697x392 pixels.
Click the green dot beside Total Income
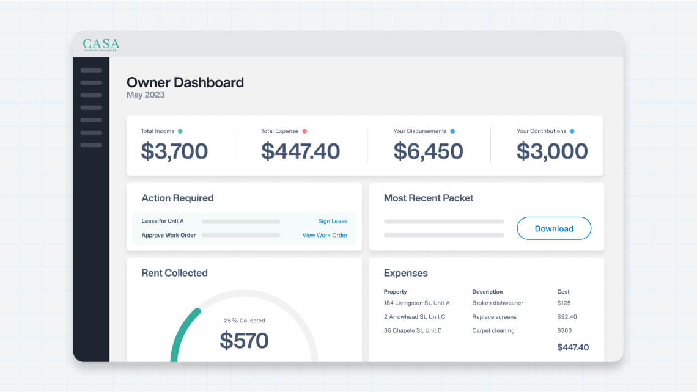(x=180, y=131)
